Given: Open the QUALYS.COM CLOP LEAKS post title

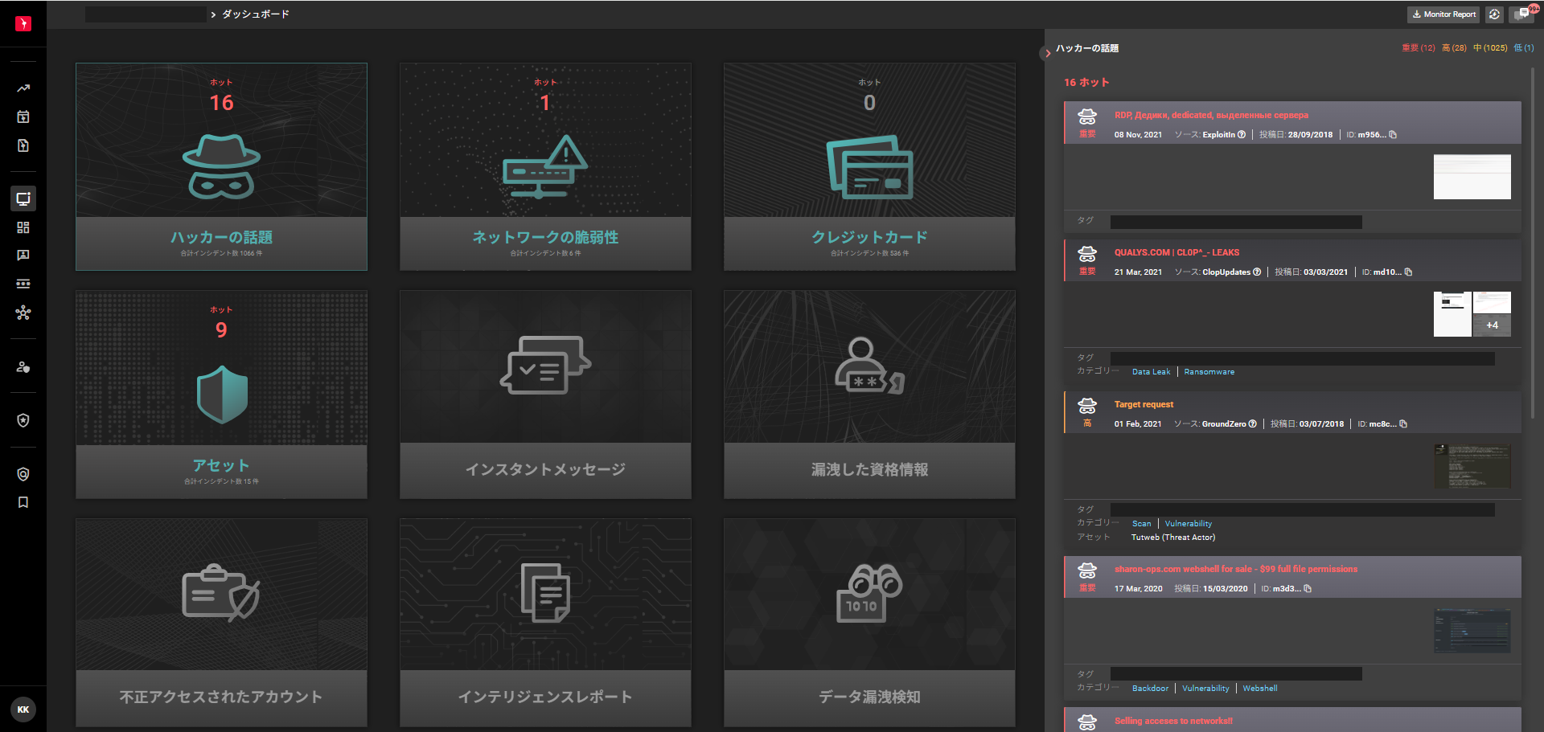Looking at the screenshot, I should point(1176,252).
